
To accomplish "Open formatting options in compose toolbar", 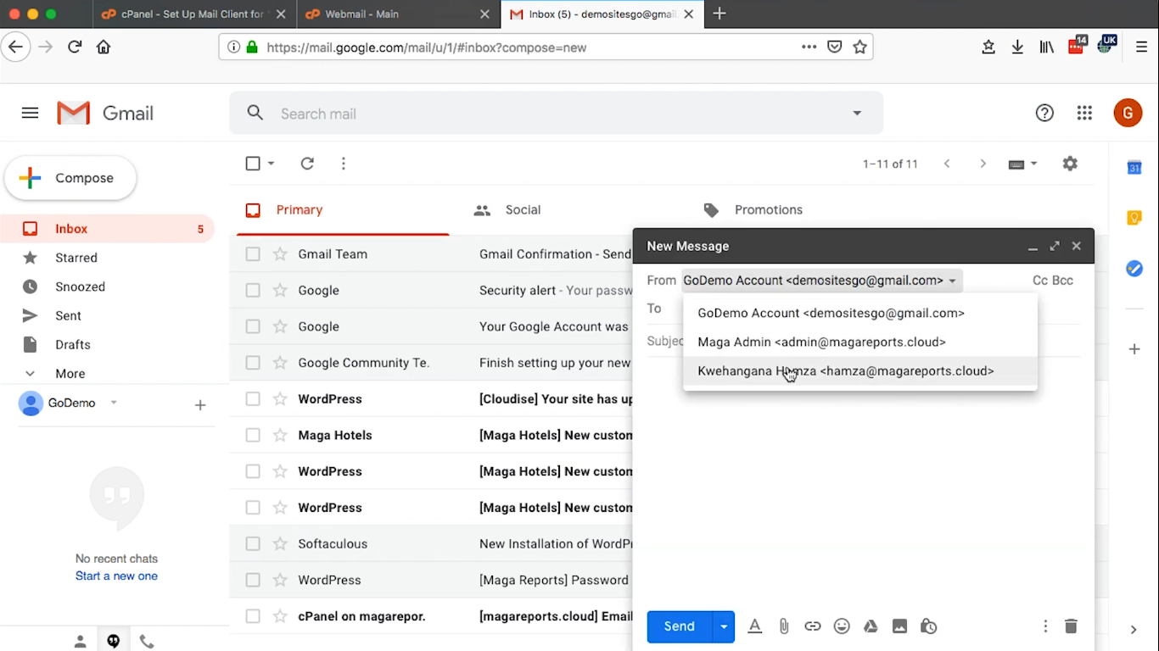I will tap(754, 626).
